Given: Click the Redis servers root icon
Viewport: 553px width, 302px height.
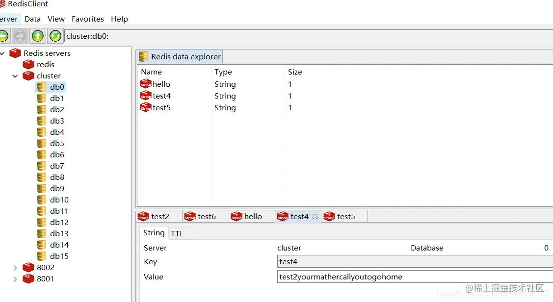Looking at the screenshot, I should click(x=15, y=53).
